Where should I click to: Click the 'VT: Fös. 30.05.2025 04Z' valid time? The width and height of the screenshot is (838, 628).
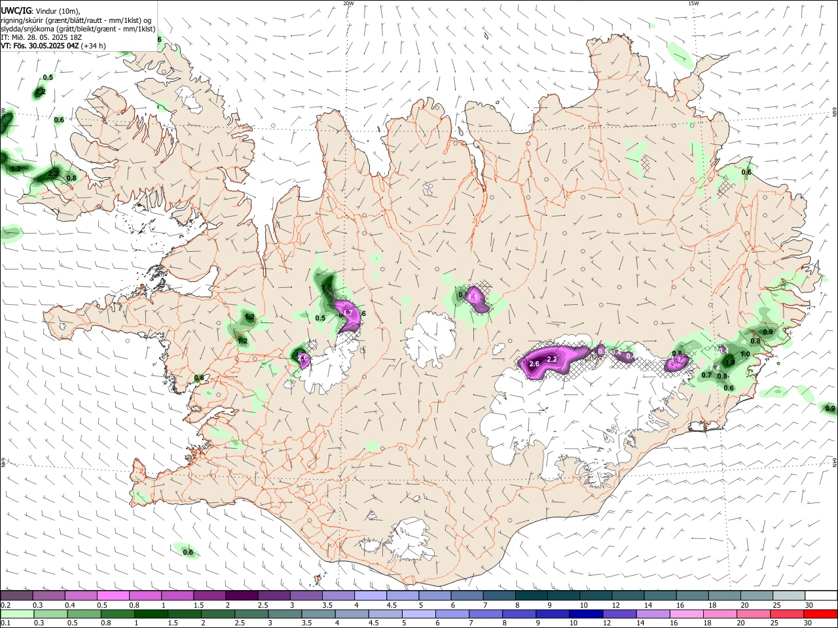click(39, 46)
